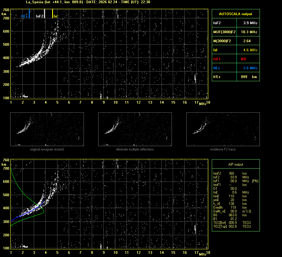Open the eliminate multiple reflections thumbnail
The image size is (282, 257).
135,129
